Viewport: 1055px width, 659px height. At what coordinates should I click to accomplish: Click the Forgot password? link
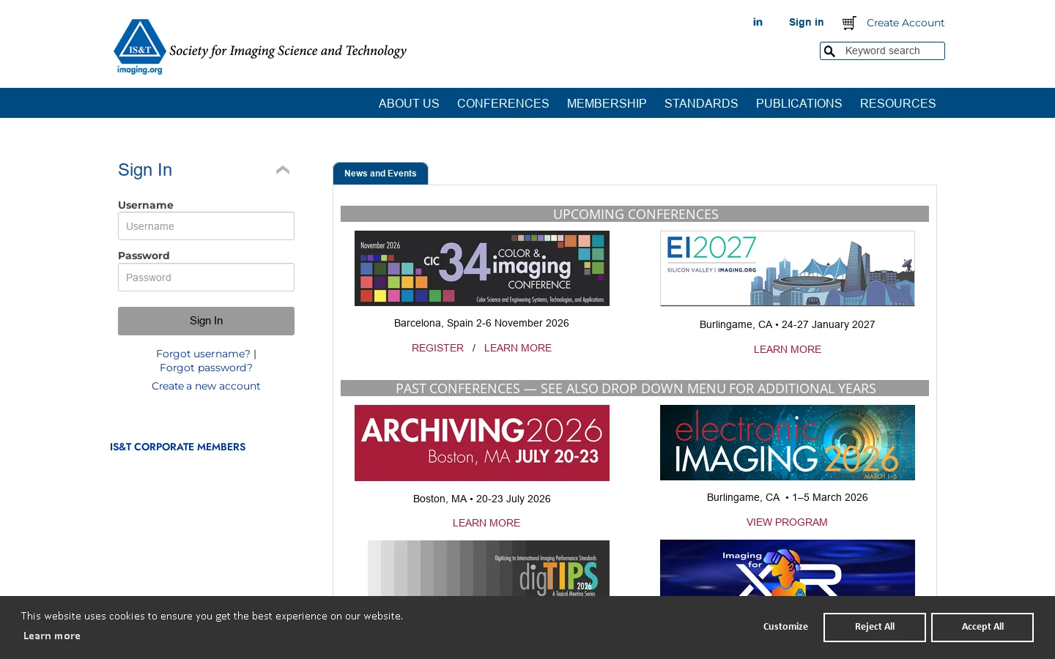tap(206, 368)
